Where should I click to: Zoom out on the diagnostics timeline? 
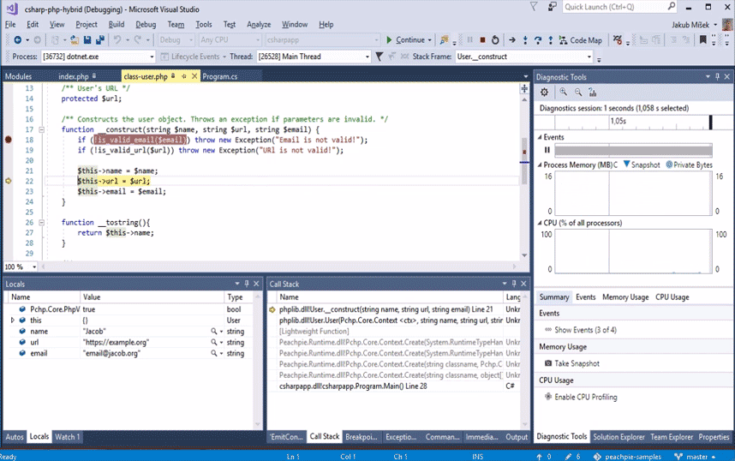[578, 92]
